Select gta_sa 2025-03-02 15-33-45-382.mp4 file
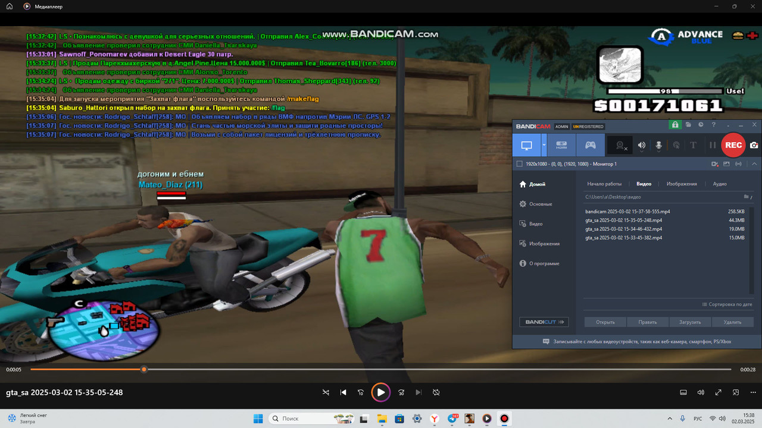The width and height of the screenshot is (762, 428). pos(666,238)
